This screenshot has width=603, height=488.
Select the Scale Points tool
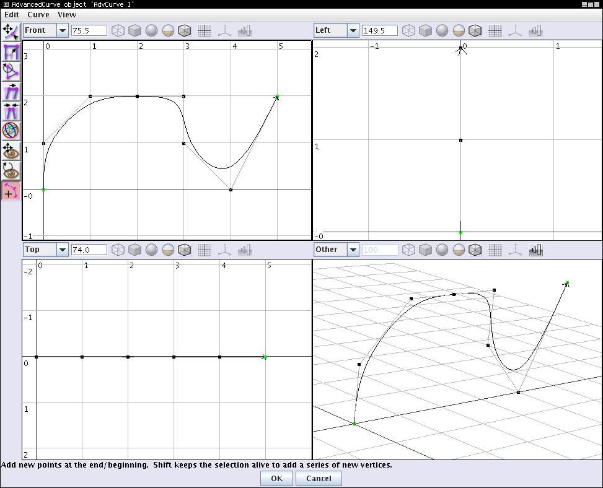click(x=11, y=52)
